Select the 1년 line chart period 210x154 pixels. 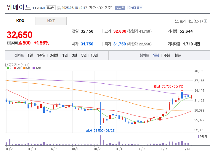(65, 55)
